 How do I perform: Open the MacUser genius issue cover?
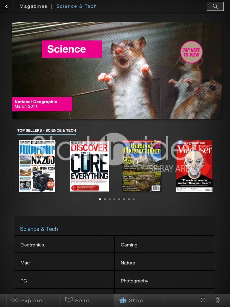point(194,166)
